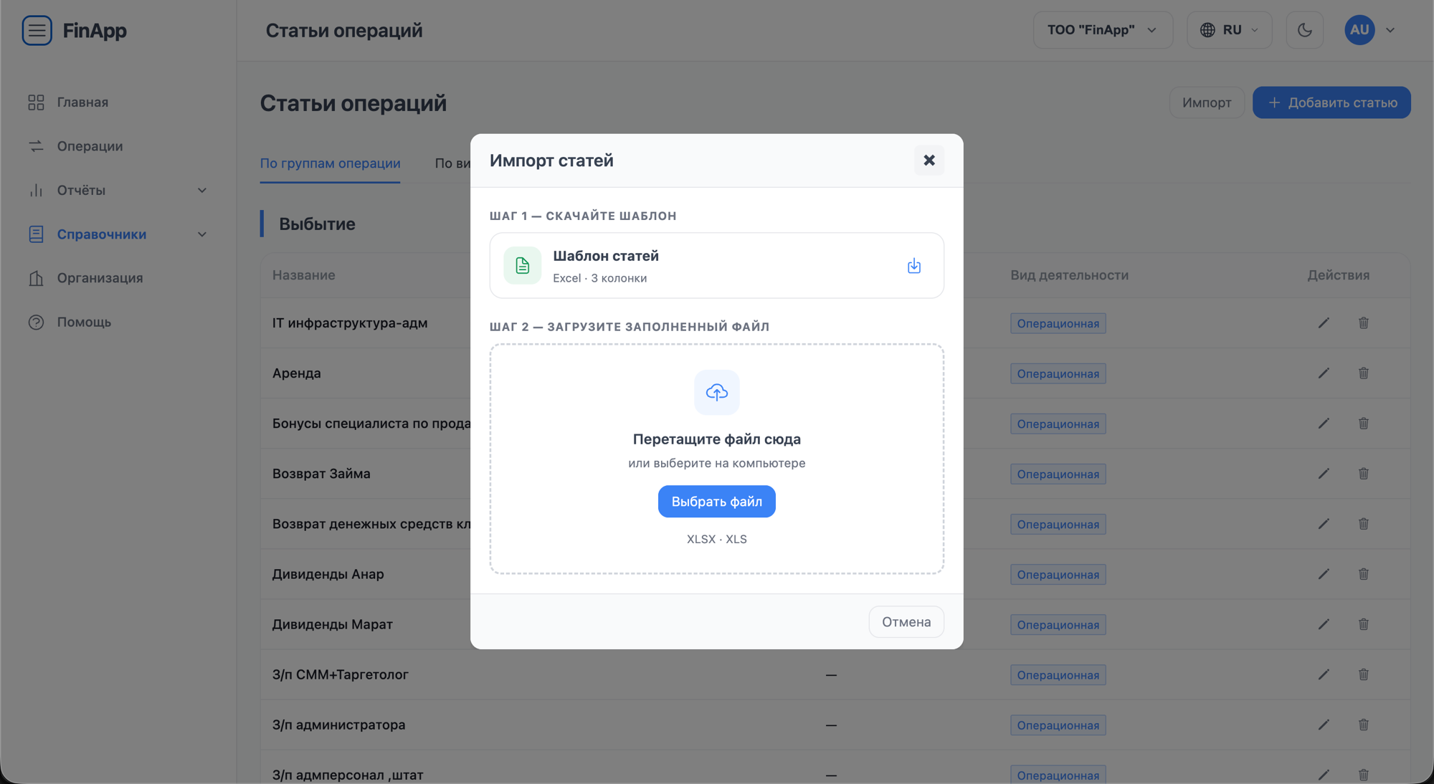1434x784 pixels.
Task: Click Добавить статью button
Action: [1331, 102]
